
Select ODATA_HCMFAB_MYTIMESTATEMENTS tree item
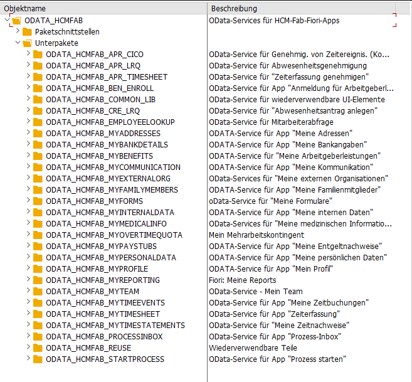click(x=115, y=326)
